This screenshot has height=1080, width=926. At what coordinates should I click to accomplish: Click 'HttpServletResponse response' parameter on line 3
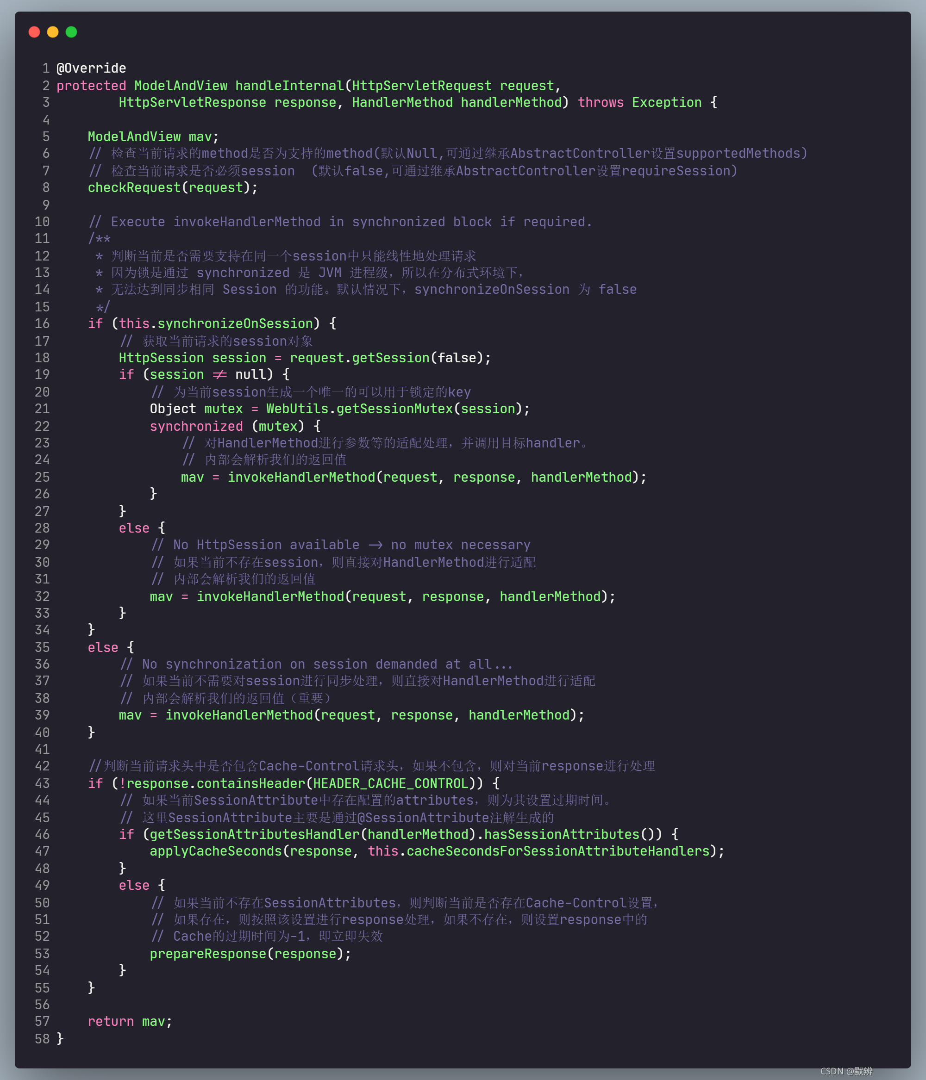pyautogui.click(x=227, y=102)
